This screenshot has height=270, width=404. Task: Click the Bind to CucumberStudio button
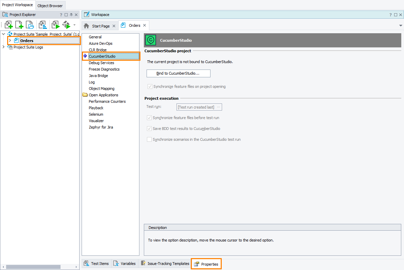pos(178,73)
